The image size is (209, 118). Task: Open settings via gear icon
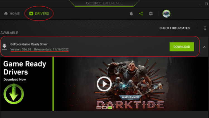point(151,13)
